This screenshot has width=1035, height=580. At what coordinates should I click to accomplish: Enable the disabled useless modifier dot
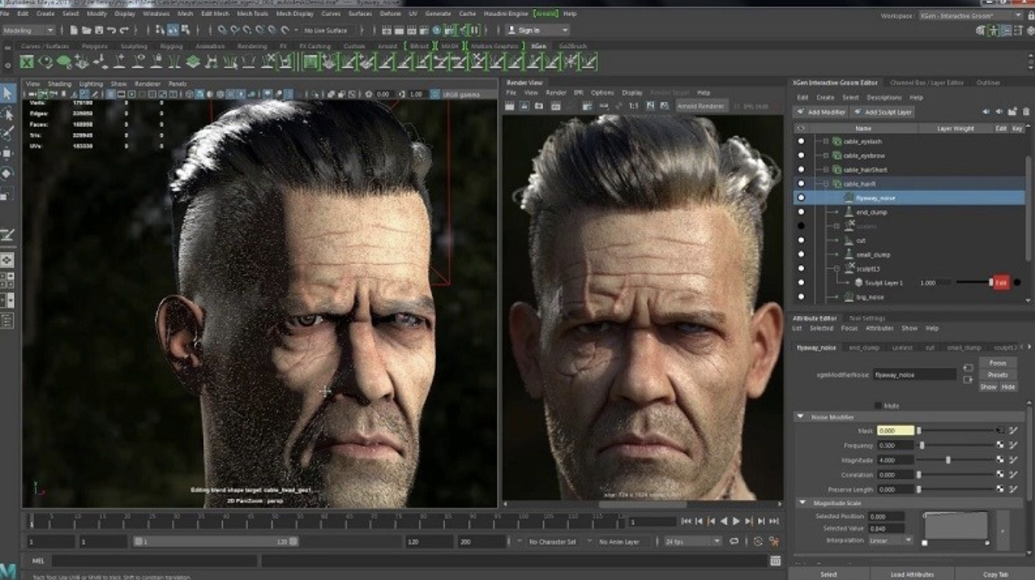coord(801,226)
